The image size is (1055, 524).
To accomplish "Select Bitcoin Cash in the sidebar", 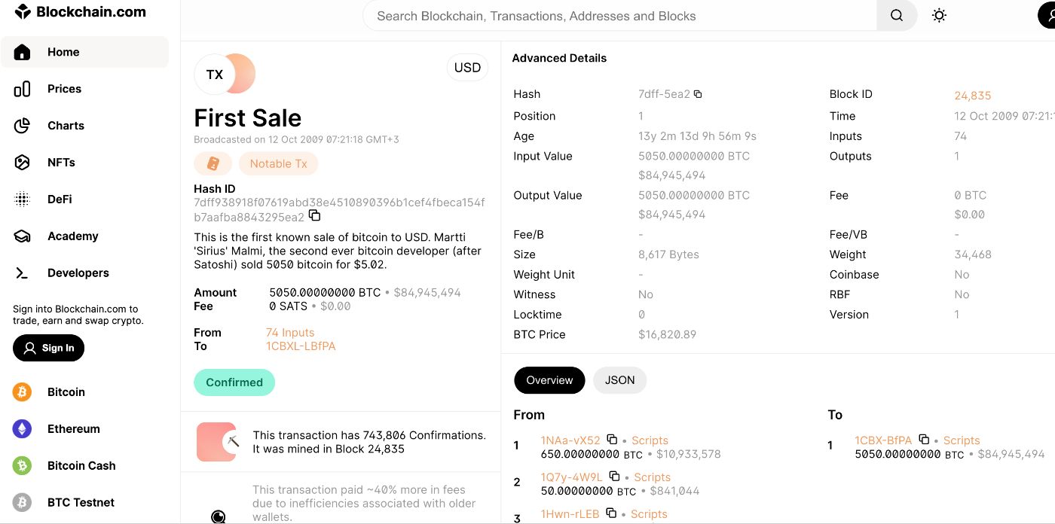I will coord(81,465).
